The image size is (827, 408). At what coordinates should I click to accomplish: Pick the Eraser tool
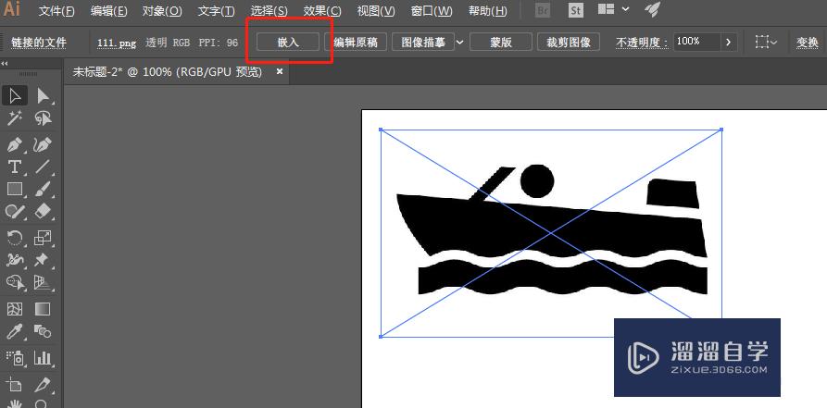pos(43,212)
